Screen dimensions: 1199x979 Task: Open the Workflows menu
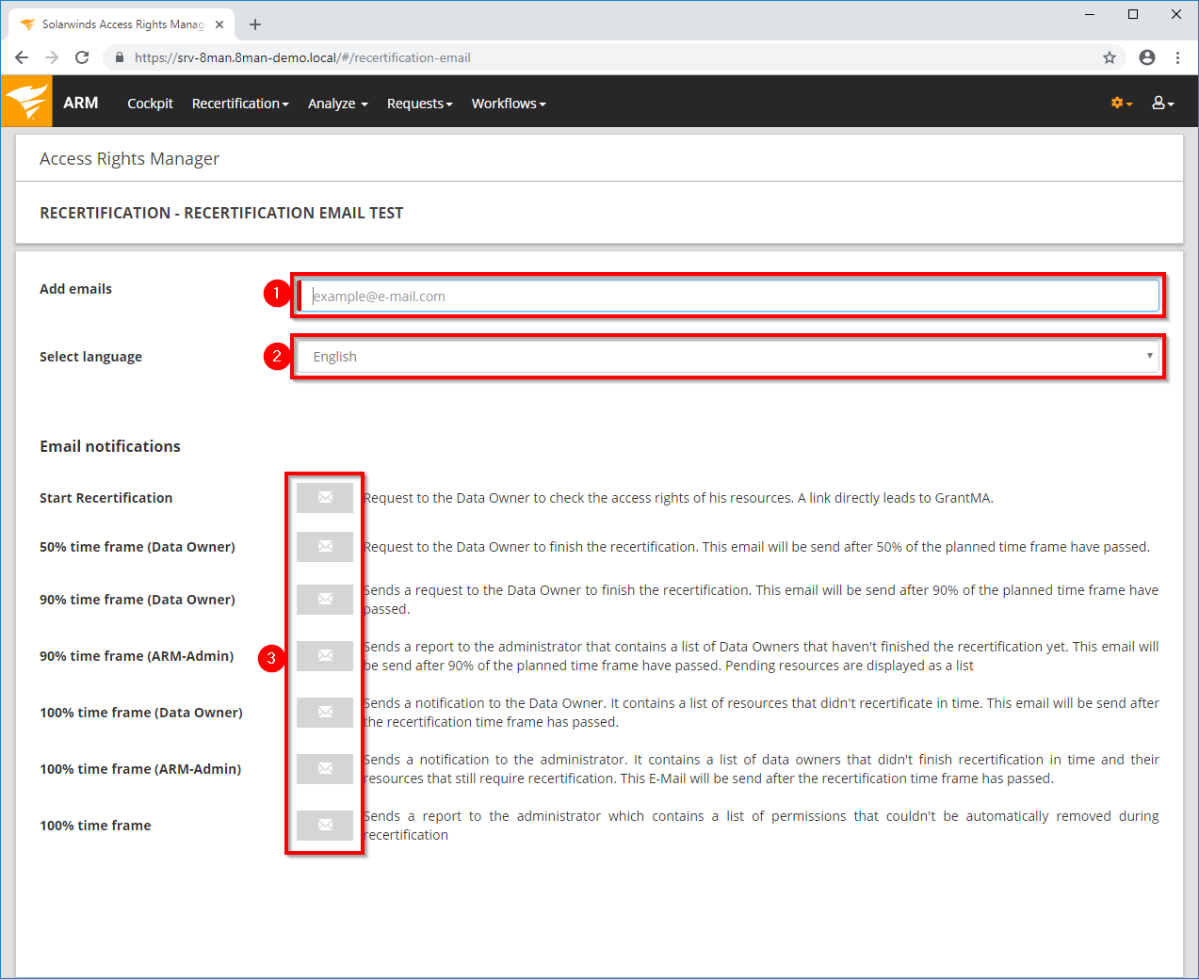pyautogui.click(x=509, y=104)
